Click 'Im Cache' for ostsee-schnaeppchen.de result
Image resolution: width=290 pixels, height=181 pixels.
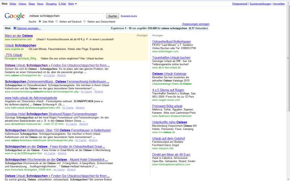(x=49, y=75)
